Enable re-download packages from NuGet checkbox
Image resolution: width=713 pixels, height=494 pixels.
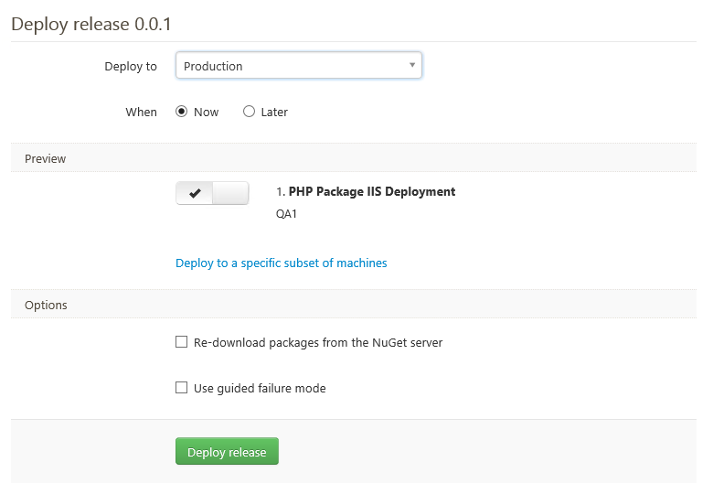[x=181, y=342]
